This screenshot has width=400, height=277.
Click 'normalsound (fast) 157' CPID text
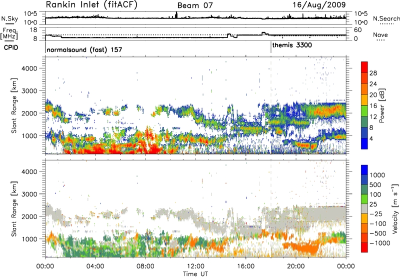tap(84, 49)
